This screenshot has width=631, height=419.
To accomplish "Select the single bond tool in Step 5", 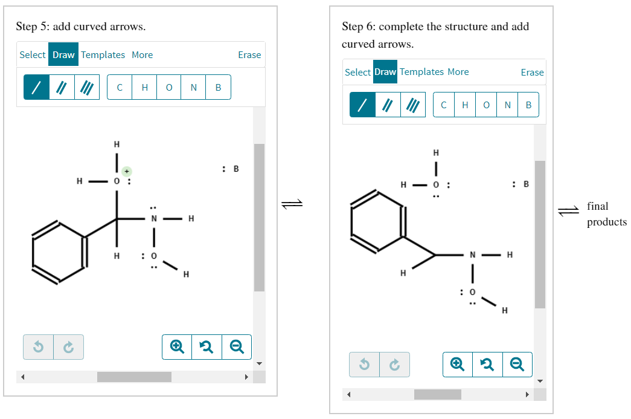I will [36, 86].
